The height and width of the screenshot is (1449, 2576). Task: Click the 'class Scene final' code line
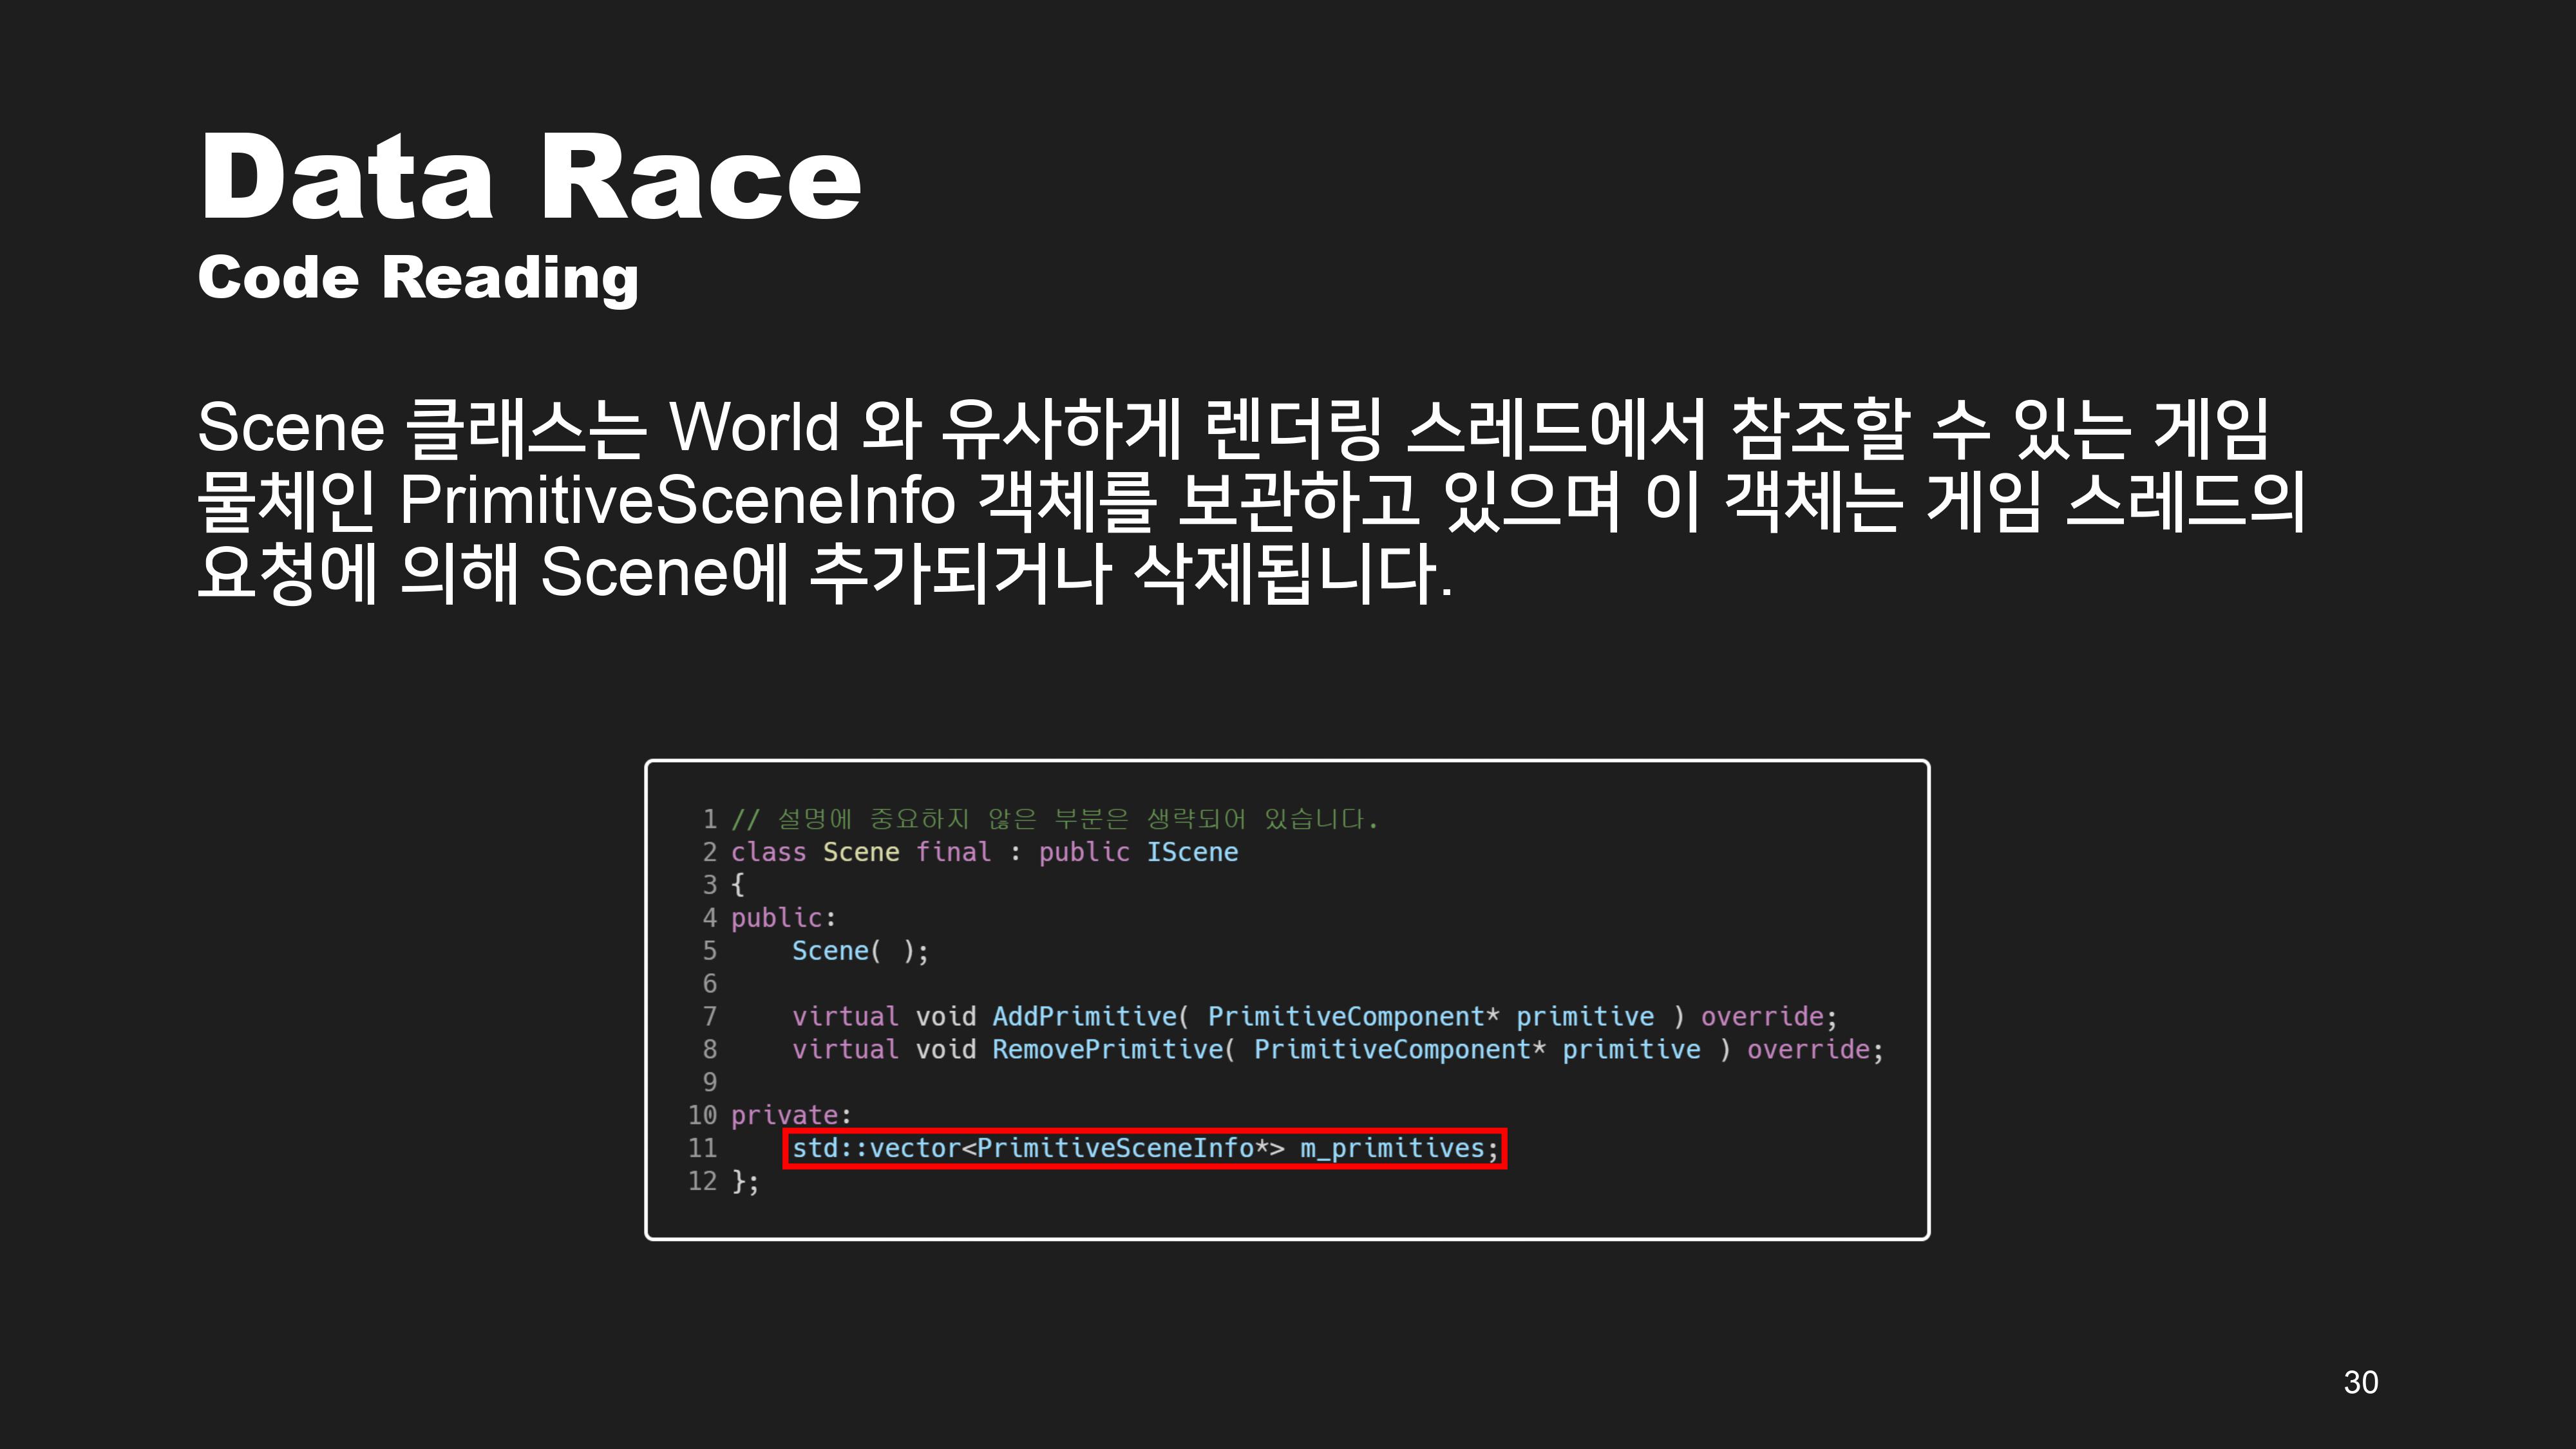(x=860, y=852)
